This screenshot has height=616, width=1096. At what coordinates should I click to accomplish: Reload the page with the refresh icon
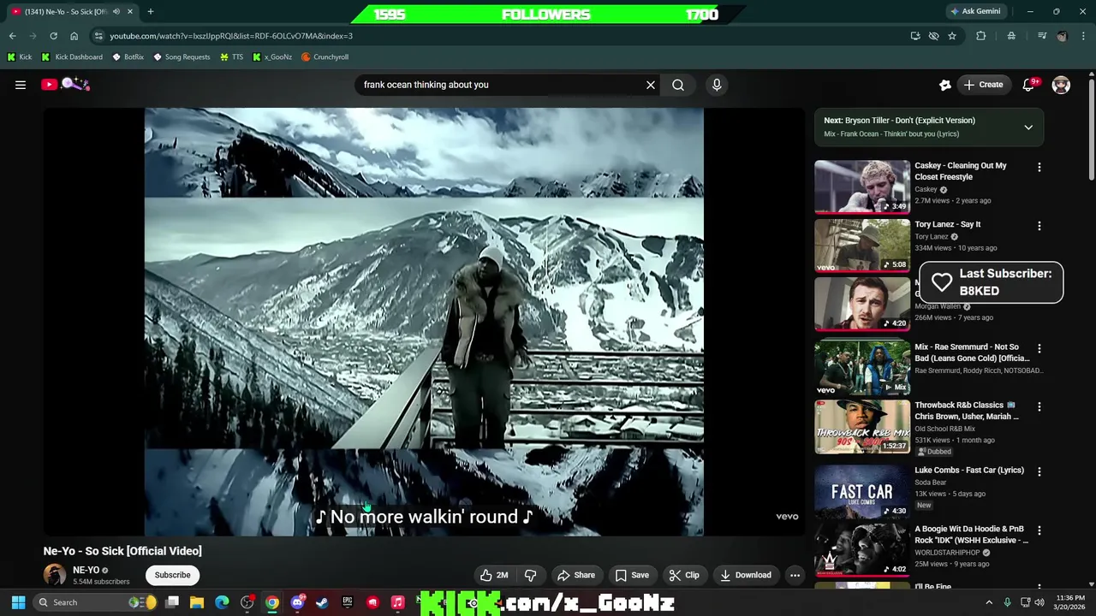click(x=53, y=36)
